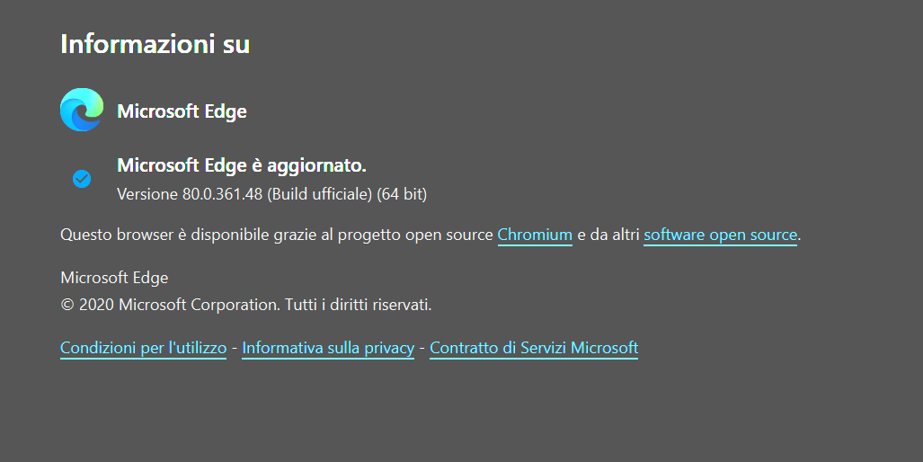The image size is (923, 462).
Task: Click the Tutti i diritti riservati text
Action: coord(358,305)
